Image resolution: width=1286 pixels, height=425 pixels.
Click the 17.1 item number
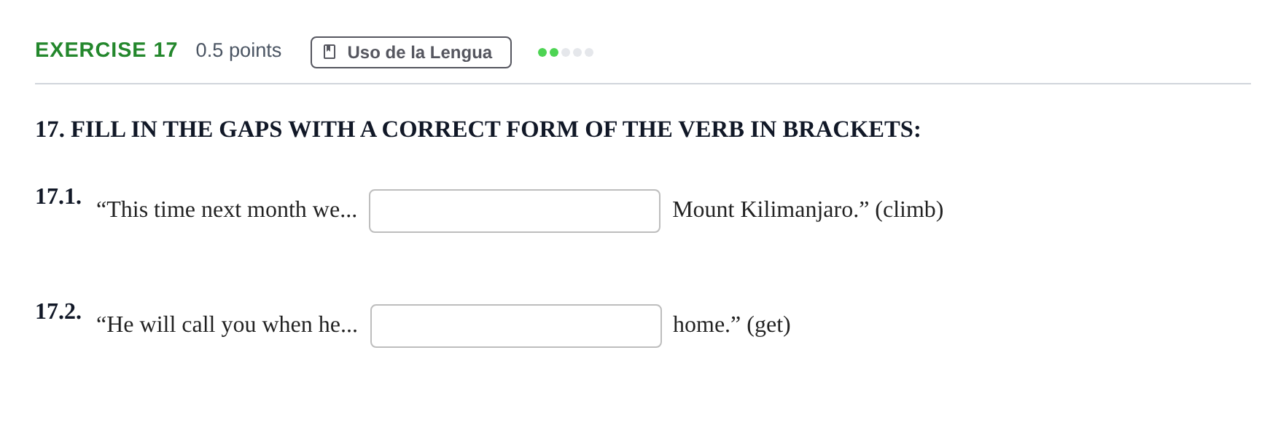pos(58,196)
